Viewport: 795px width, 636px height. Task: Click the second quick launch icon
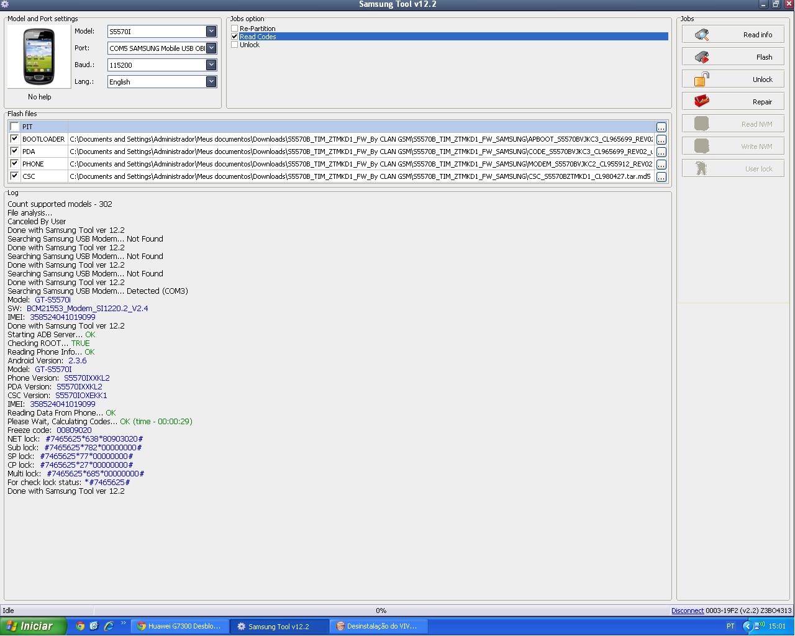(94, 626)
